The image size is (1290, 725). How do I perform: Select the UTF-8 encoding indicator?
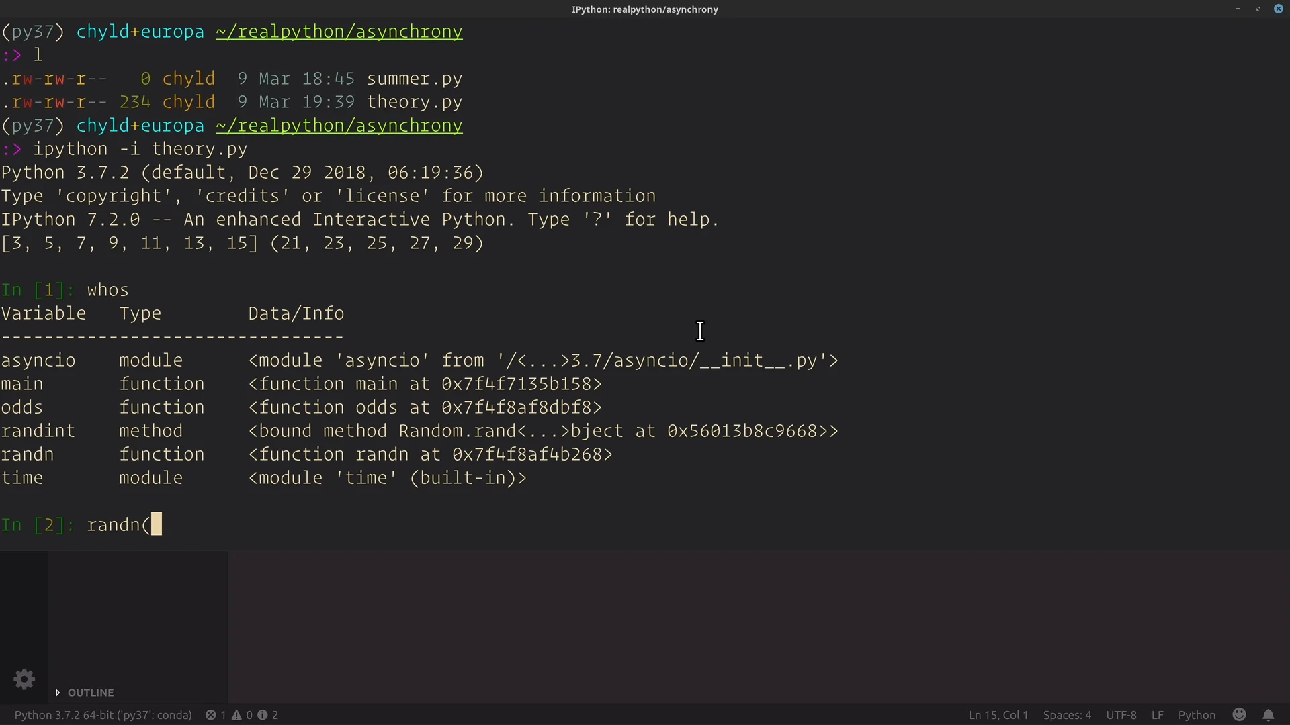click(x=1121, y=715)
